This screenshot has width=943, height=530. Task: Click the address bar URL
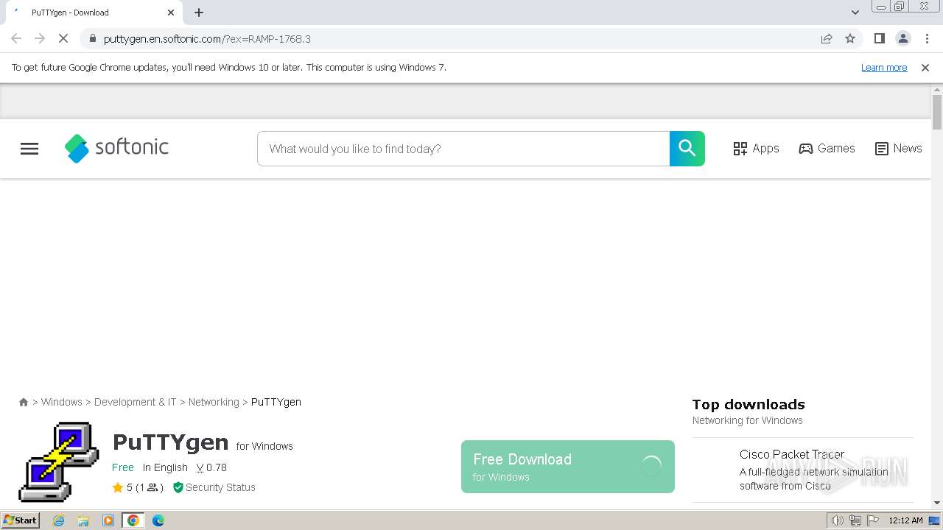coord(207,39)
